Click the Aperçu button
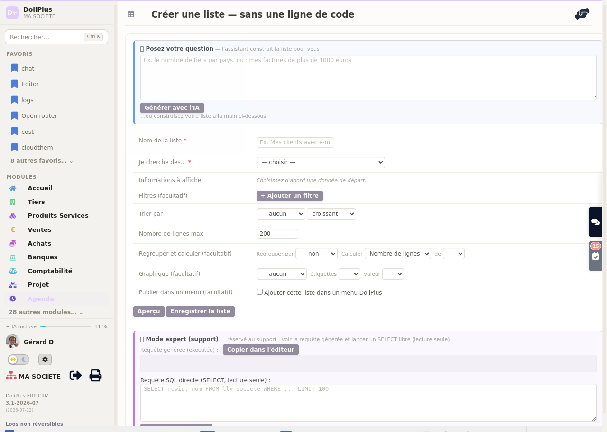607x432 pixels. pyautogui.click(x=149, y=311)
